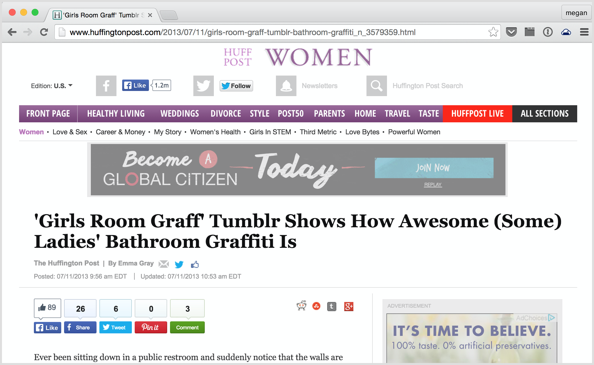Open the Girls In STEM link
This screenshot has width=594, height=365.
pyautogui.click(x=270, y=132)
